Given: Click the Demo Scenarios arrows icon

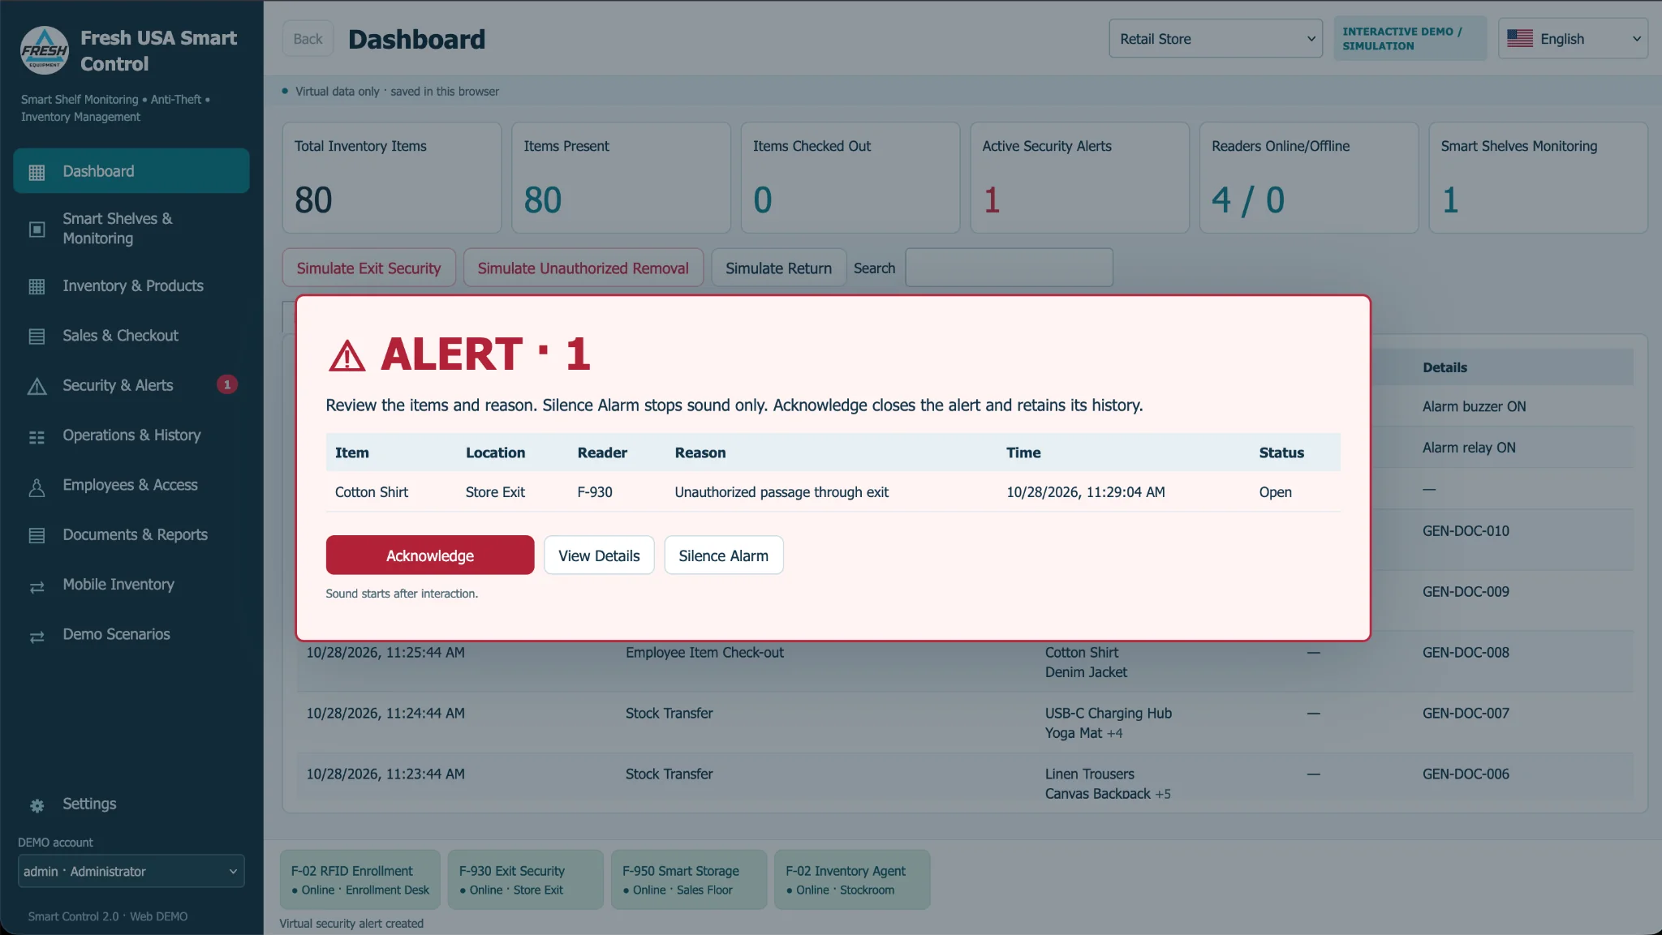Looking at the screenshot, I should (37, 637).
